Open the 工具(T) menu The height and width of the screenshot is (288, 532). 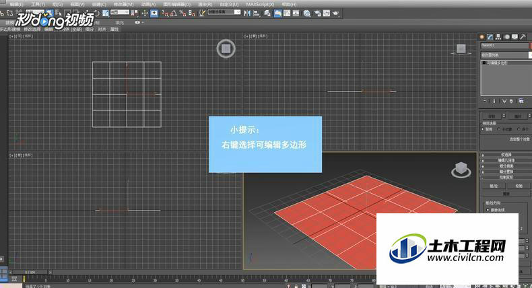pyautogui.click(x=38, y=5)
